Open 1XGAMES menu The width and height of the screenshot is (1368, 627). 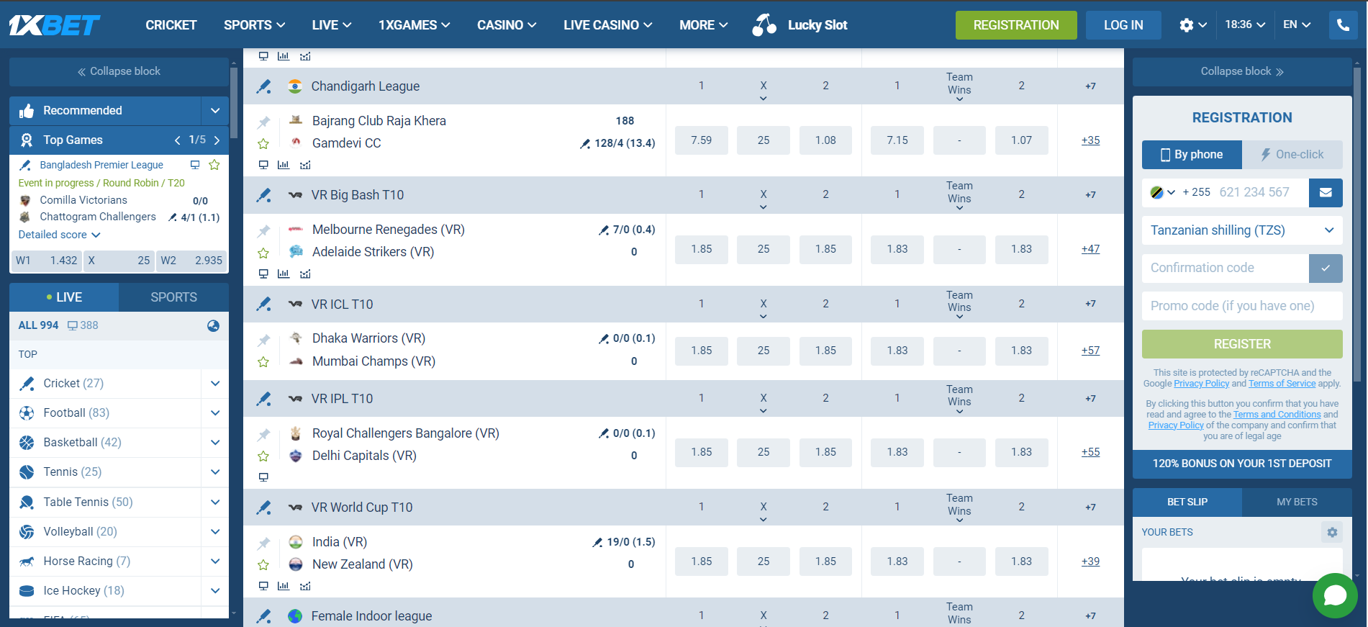[414, 25]
